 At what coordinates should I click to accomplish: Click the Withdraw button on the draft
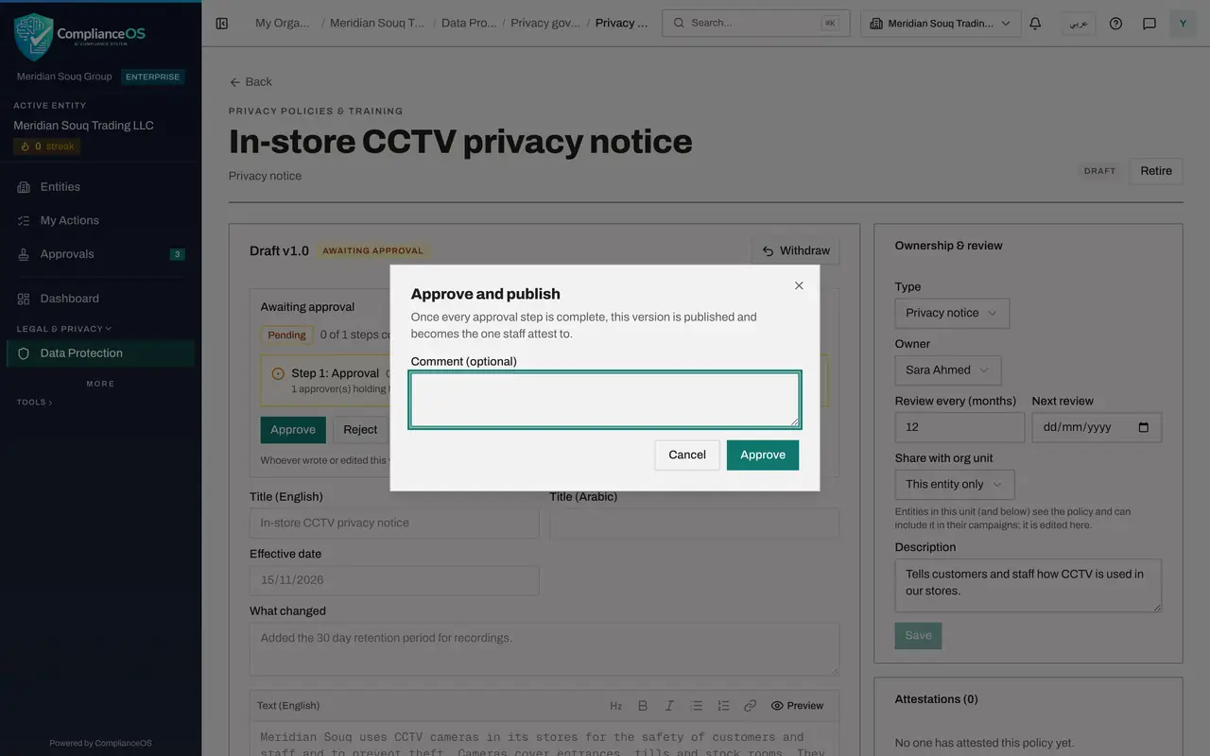[796, 250]
